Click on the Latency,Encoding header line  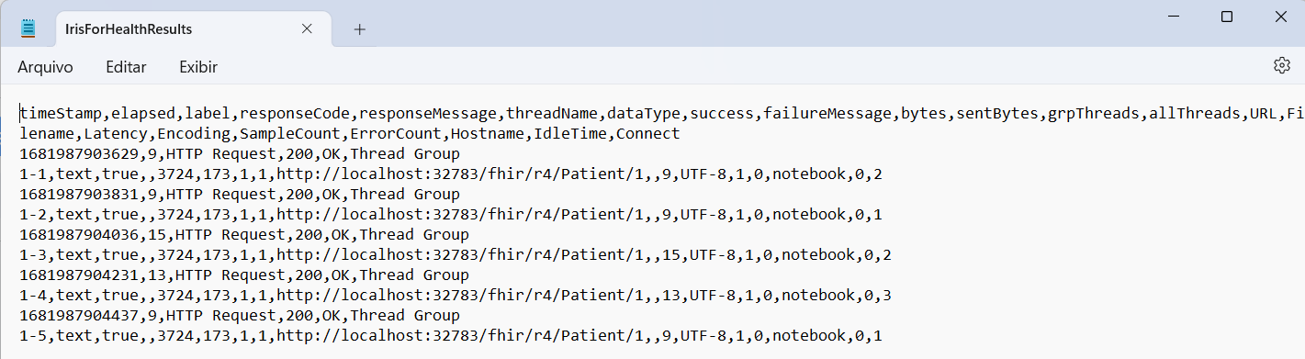(x=350, y=134)
